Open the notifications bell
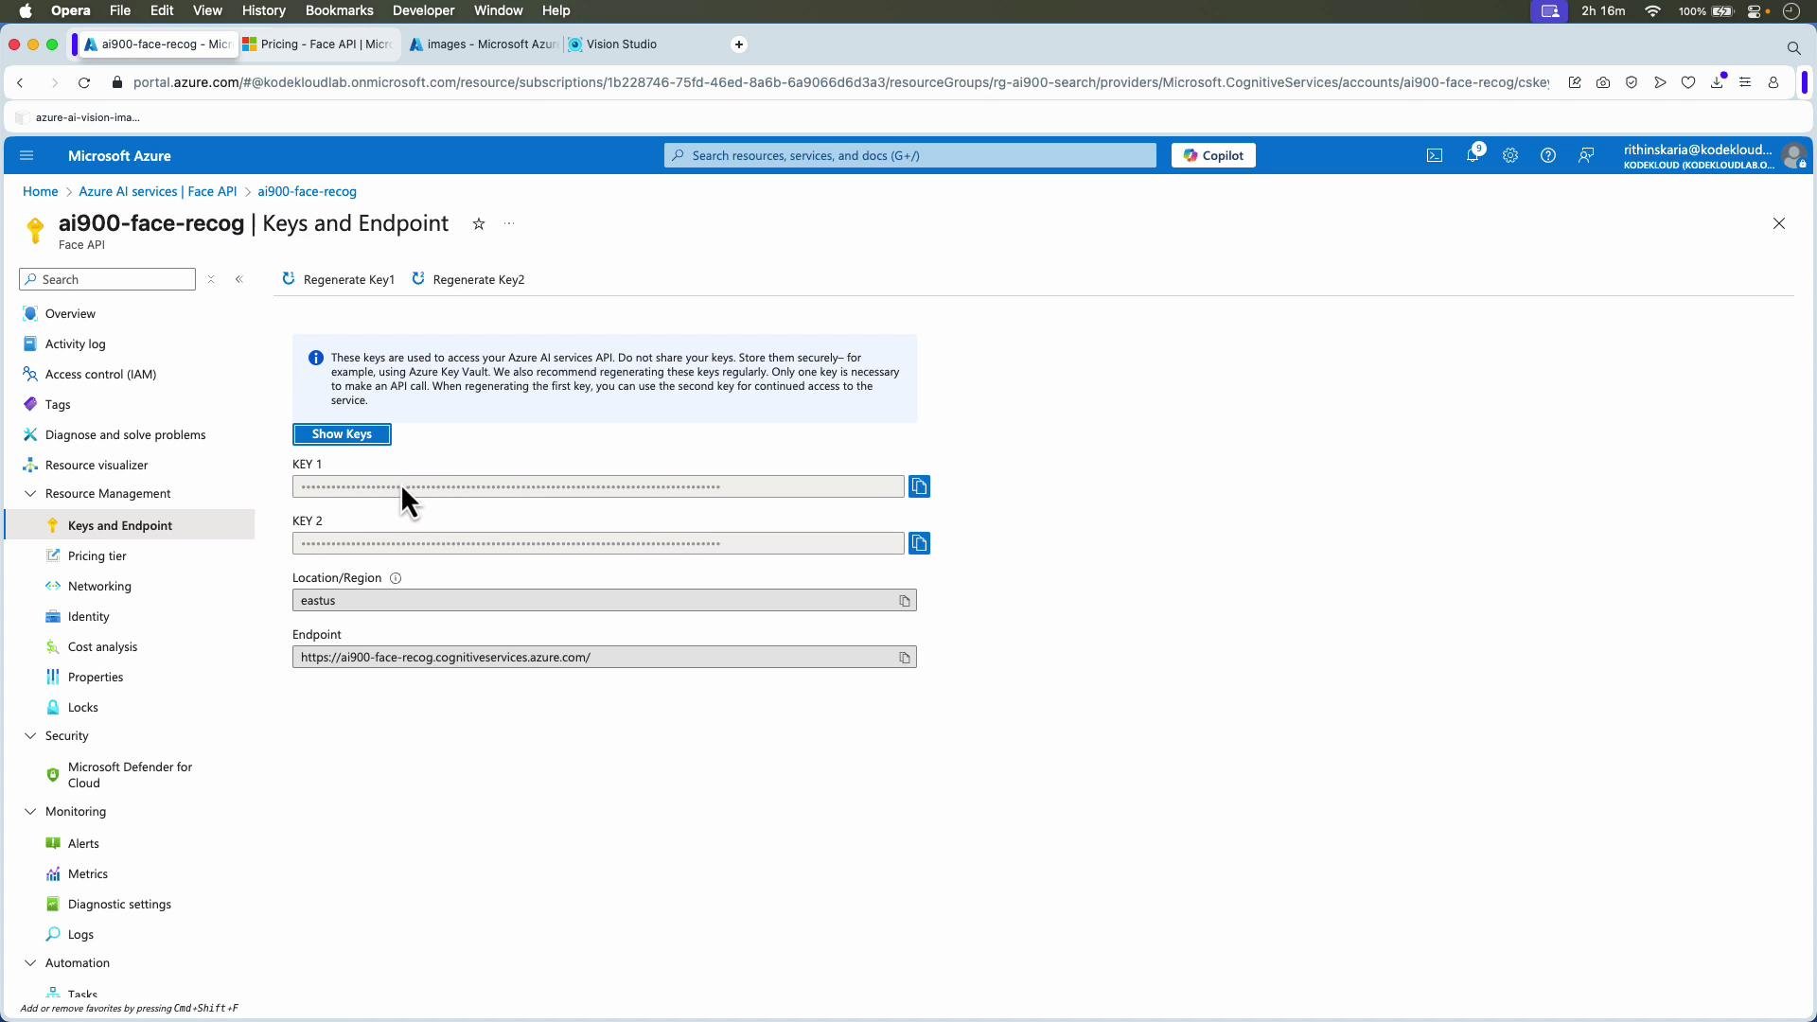This screenshot has width=1817, height=1022. (1473, 155)
